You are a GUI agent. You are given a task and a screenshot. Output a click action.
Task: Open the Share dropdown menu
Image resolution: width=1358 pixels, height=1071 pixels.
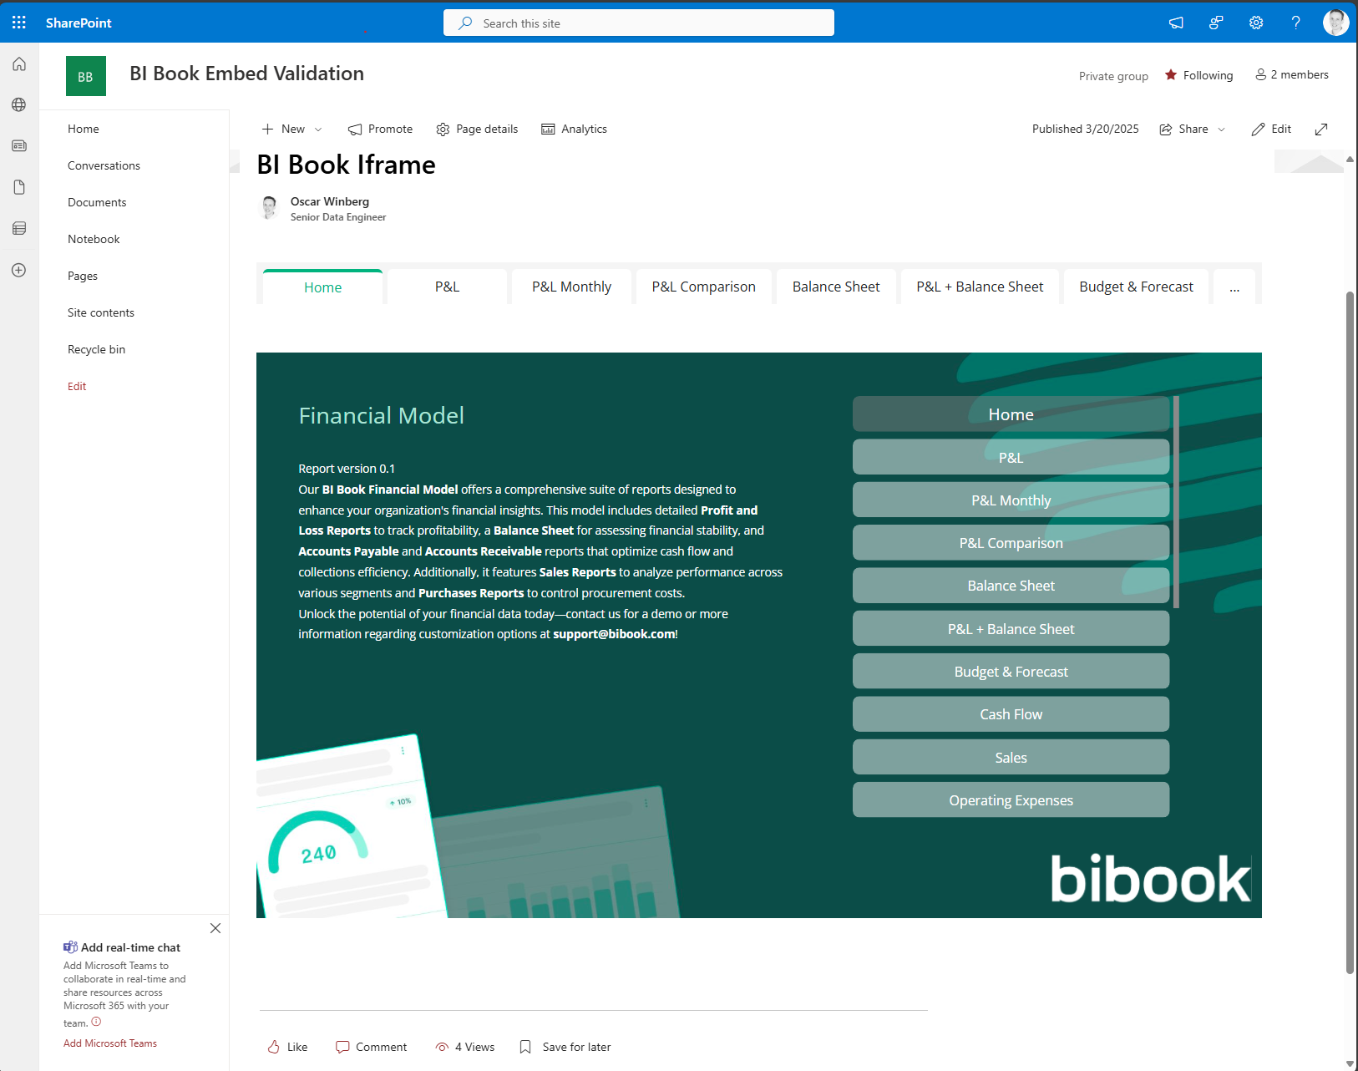pyautogui.click(x=1193, y=129)
